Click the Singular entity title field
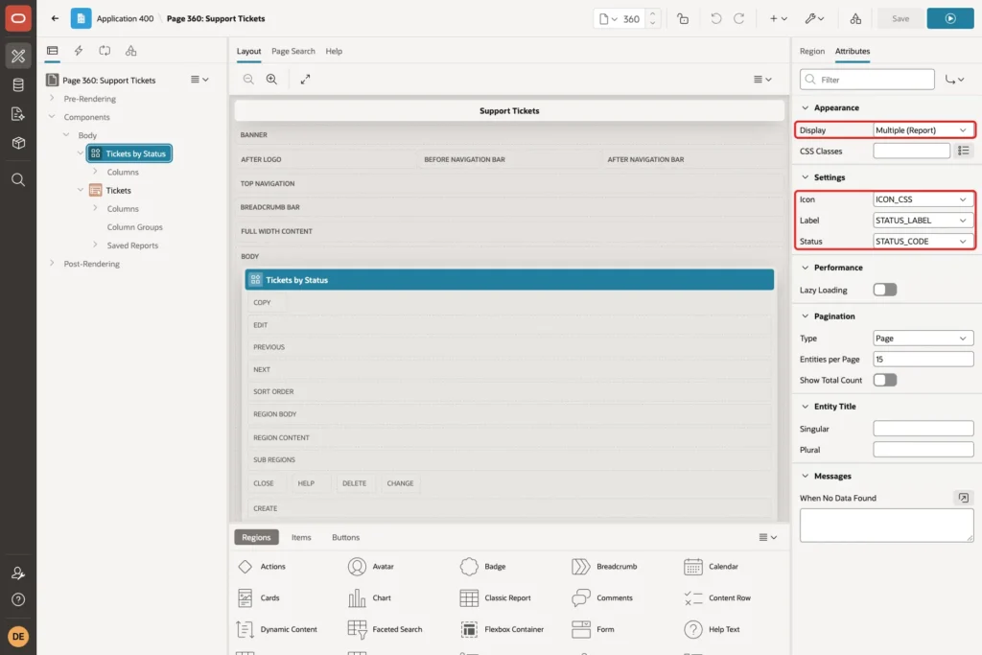Viewport: 982px width, 655px height. pyautogui.click(x=924, y=429)
